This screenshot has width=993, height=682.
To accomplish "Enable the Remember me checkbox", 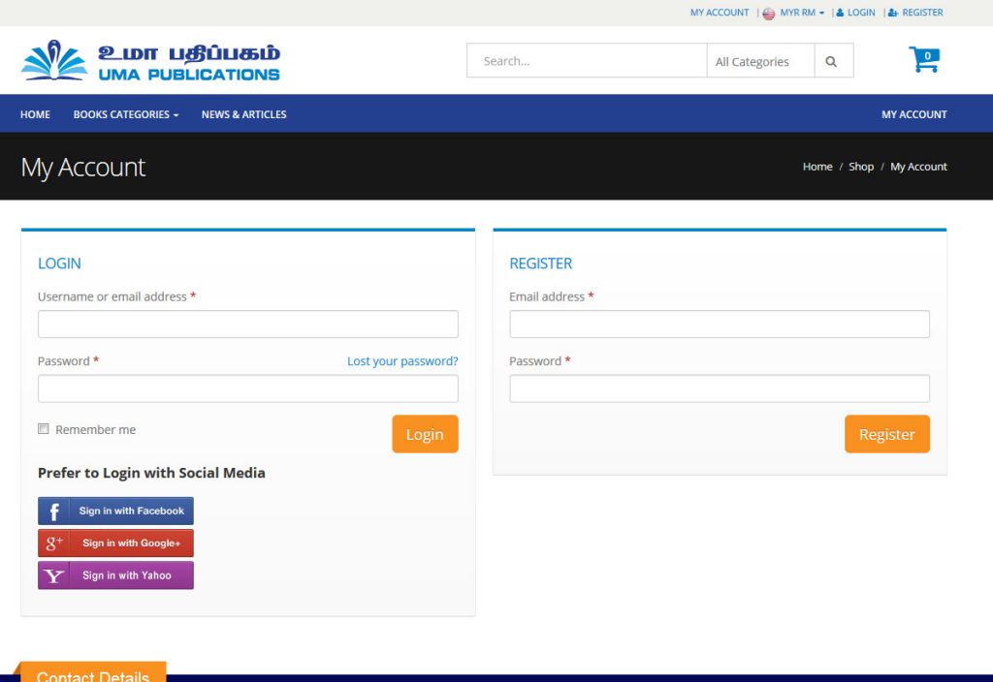I will tap(44, 429).
